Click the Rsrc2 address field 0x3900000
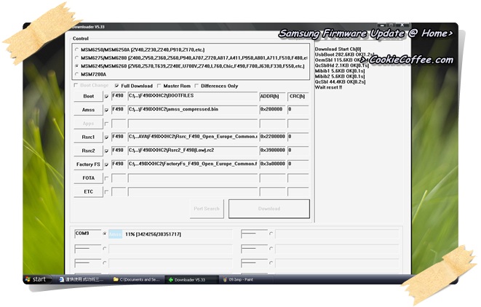Image resolution: width=481 pixels, height=307 pixels. pyautogui.click(x=272, y=151)
